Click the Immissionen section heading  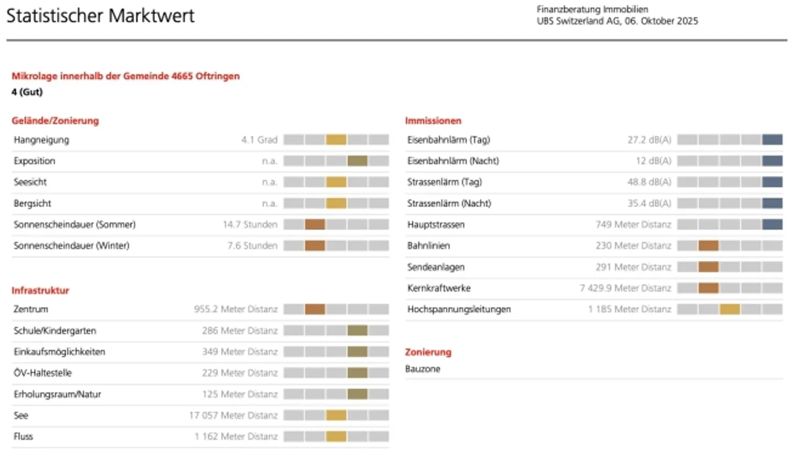[x=433, y=121]
